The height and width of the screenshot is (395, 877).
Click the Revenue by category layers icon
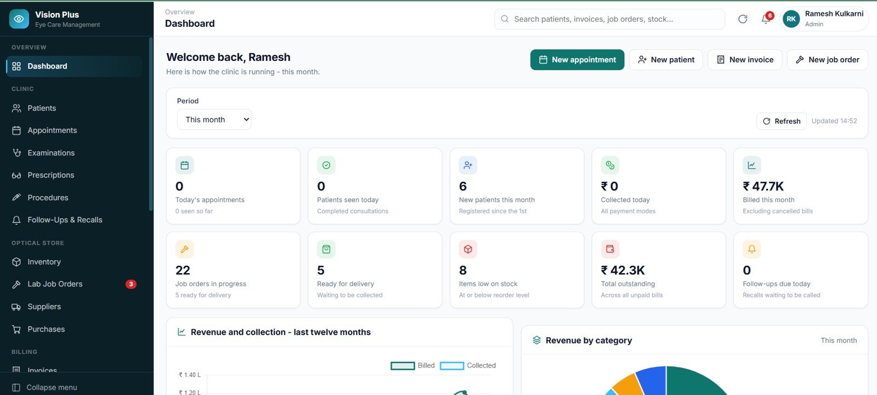coord(537,340)
